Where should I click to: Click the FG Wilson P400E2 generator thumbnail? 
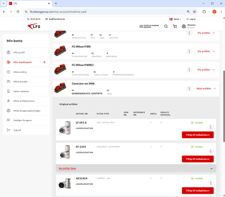[60, 69]
